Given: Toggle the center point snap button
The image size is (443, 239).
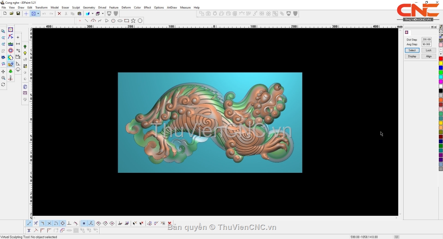Looking at the screenshot, I should (62, 223).
